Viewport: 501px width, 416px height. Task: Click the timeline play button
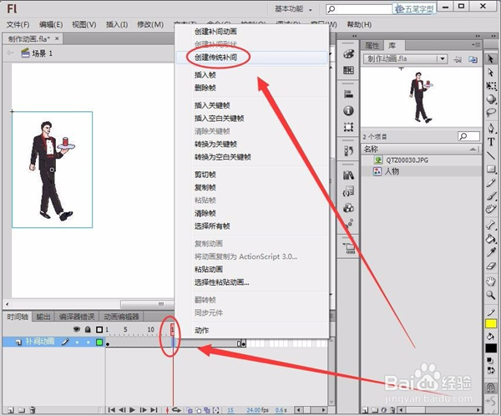132,410
